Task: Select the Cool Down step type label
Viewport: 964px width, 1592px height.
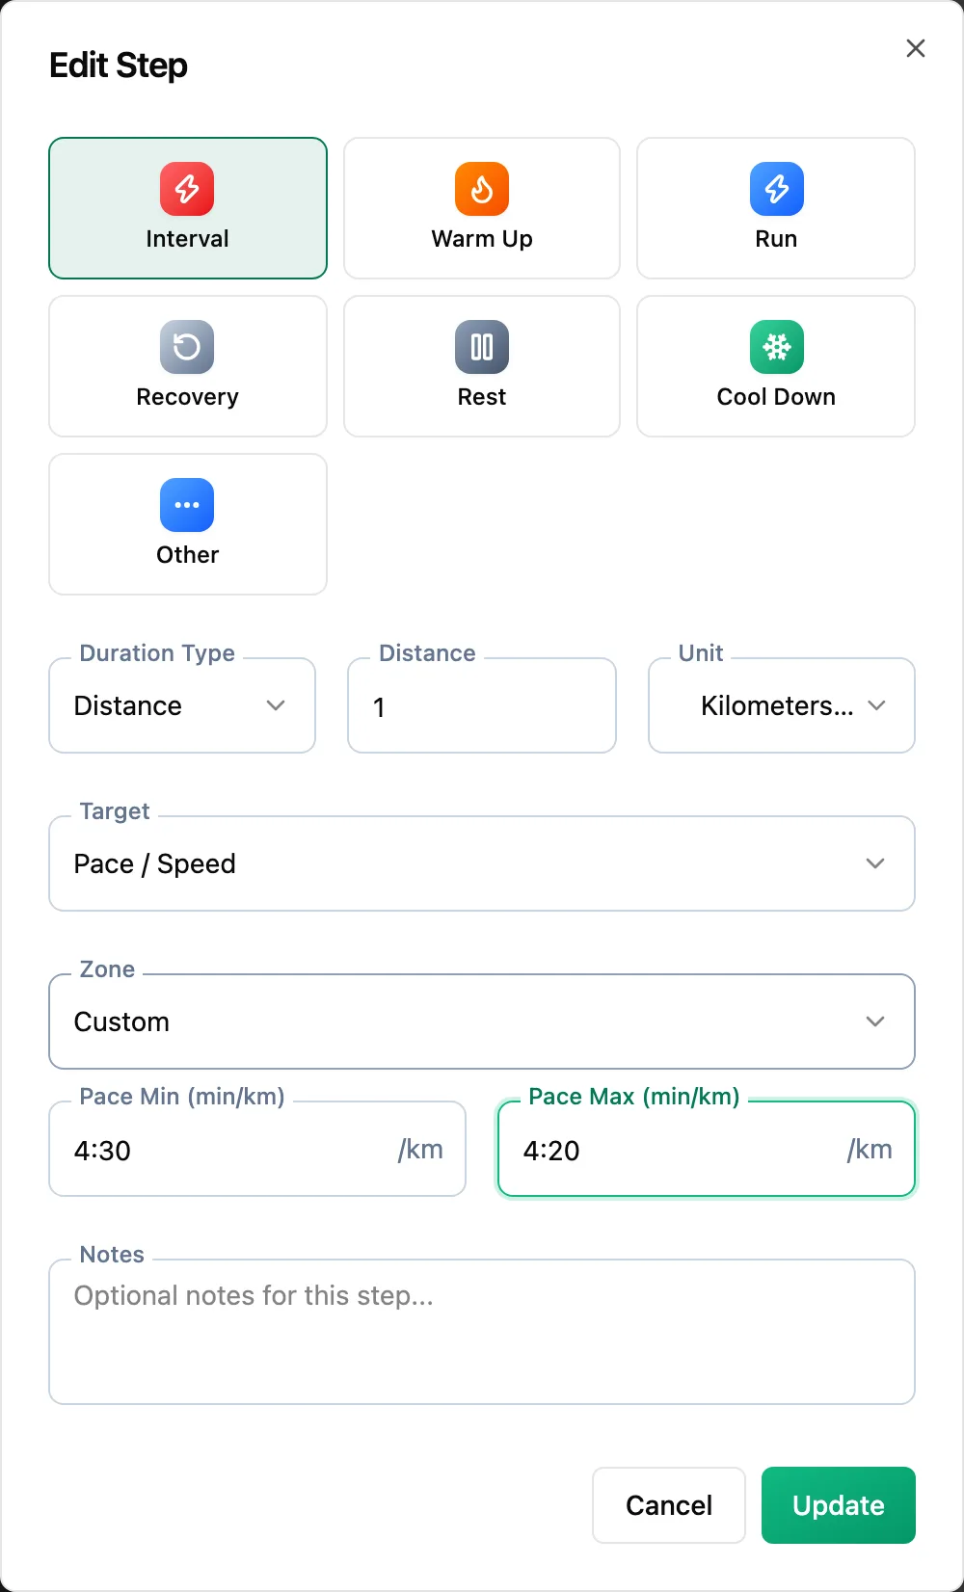Action: coord(776,397)
